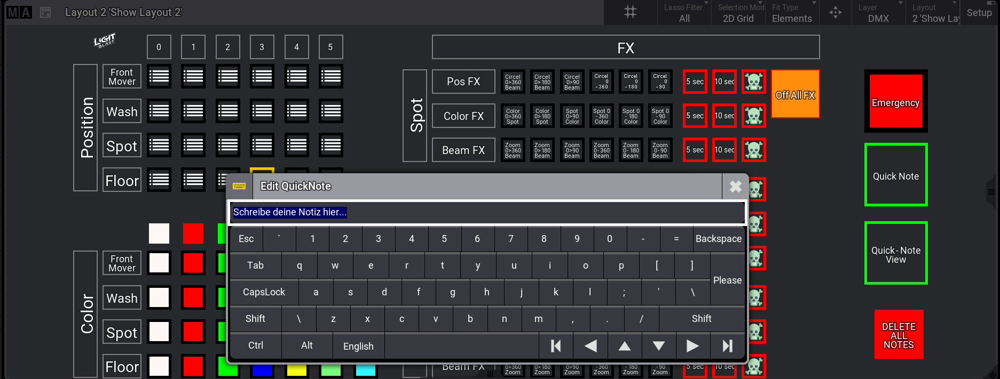Image resolution: width=1000 pixels, height=379 pixels.
Task: Toggle the left Shift key
Action: tap(255, 319)
